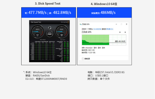Collapse details with '简略信息' chevron
Screen dimensions: 155x99
tap(83, 59)
